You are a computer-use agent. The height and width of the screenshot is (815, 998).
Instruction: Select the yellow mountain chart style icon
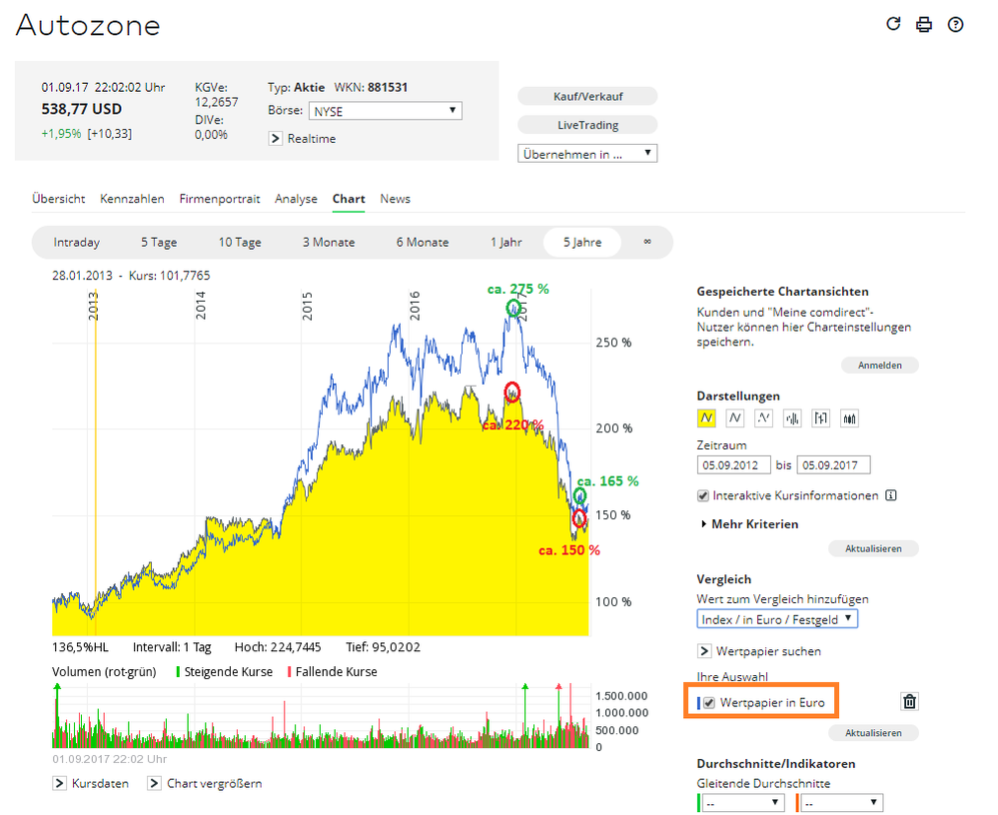point(707,417)
